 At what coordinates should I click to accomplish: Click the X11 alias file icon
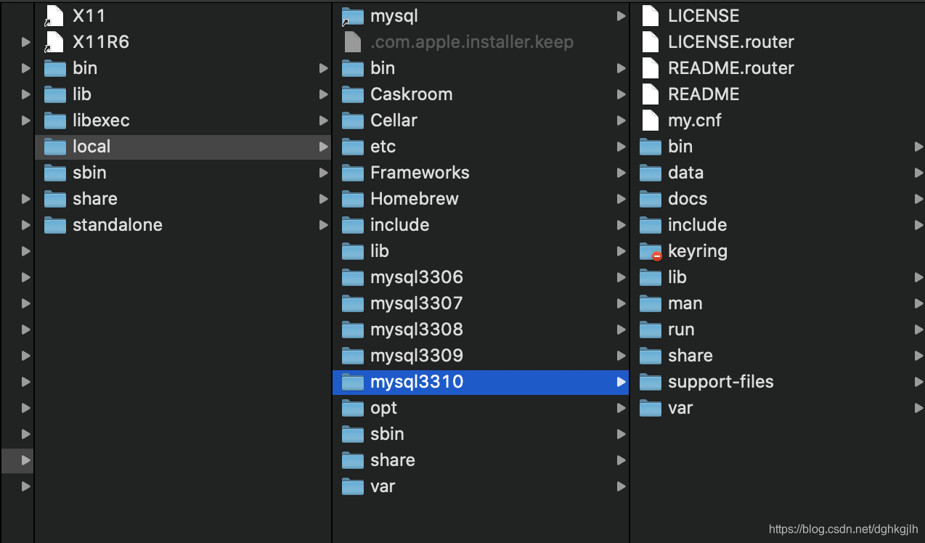coord(55,16)
